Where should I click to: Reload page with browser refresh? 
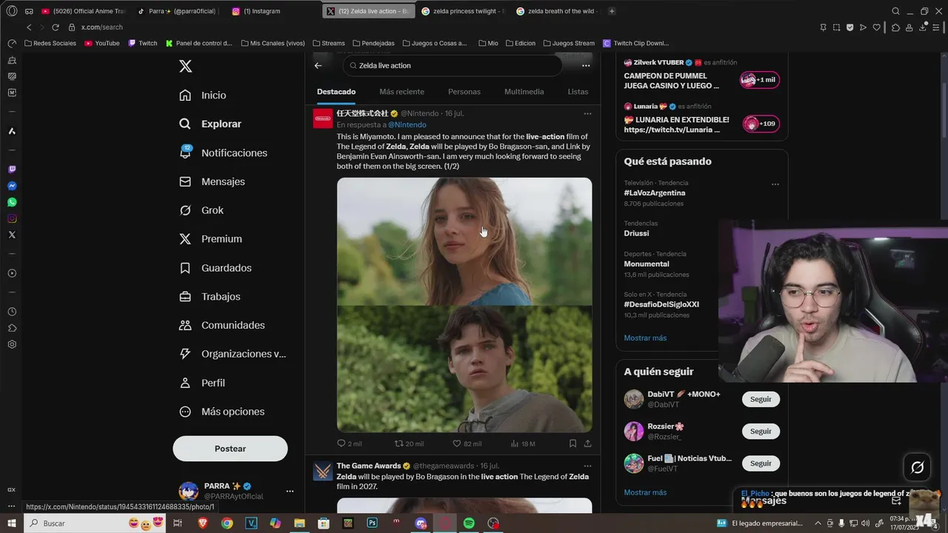(x=55, y=27)
